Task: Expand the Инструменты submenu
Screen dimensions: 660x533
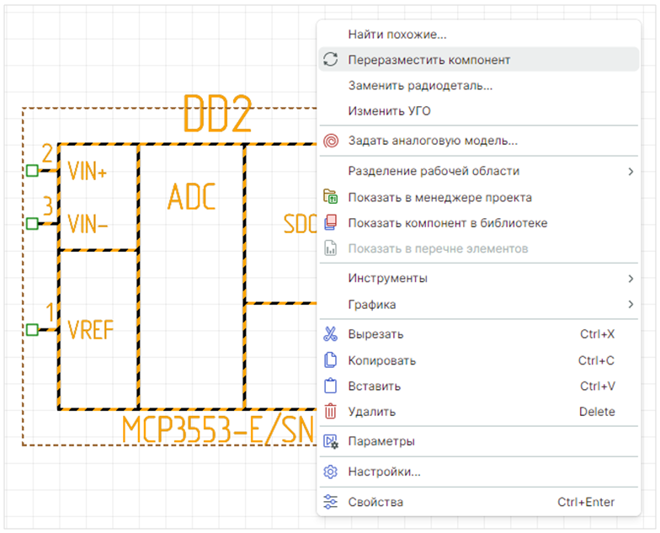Action: (x=630, y=279)
